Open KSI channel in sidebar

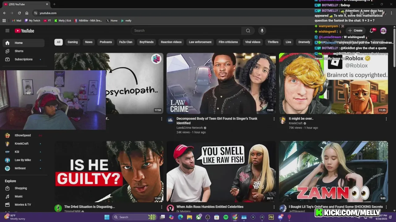tap(24, 152)
